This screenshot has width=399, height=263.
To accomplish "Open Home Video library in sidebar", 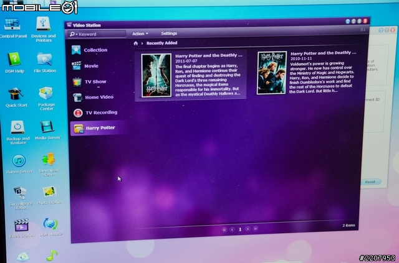I will [99, 97].
